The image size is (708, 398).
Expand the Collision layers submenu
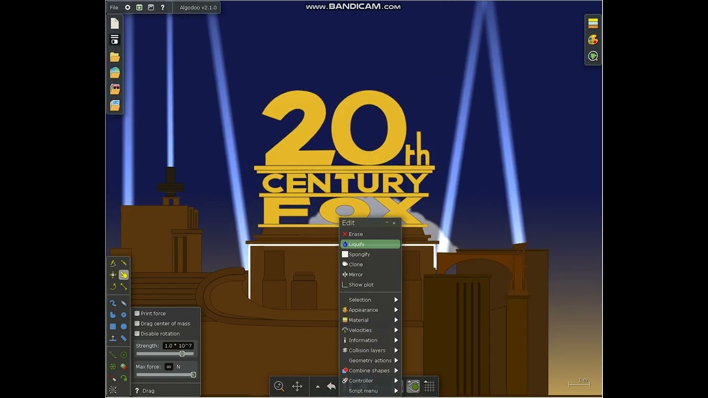coord(370,350)
